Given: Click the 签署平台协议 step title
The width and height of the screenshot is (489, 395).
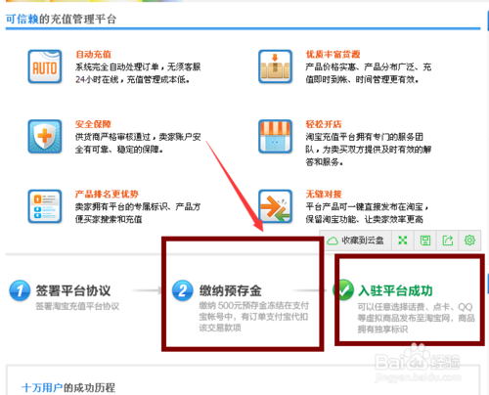Looking at the screenshot, I should (x=73, y=290).
